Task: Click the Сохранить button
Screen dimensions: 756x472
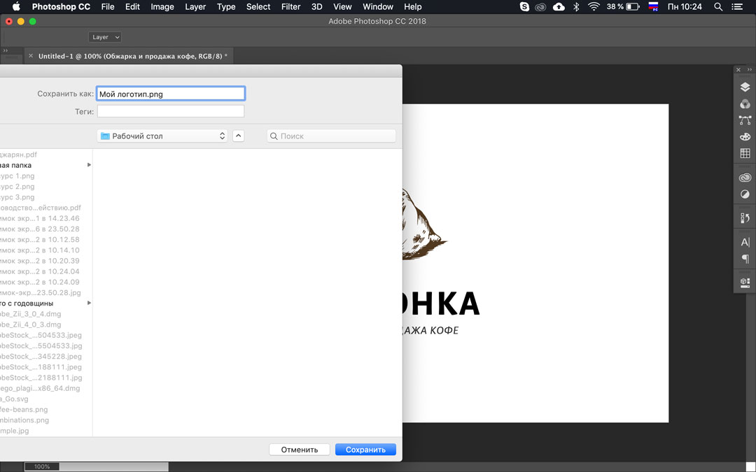Action: [365, 450]
